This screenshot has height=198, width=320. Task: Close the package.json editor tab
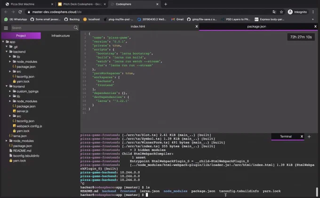coord(315,26)
